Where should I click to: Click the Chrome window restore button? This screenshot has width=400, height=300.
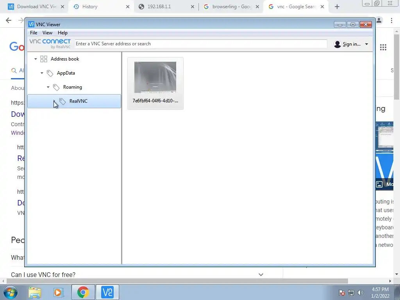coord(377,3)
